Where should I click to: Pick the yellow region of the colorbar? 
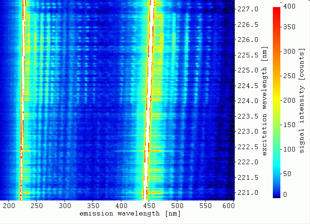pyautogui.click(x=277, y=99)
